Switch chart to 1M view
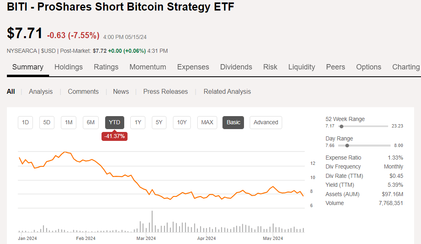Image resolution: width=421 pixels, height=244 pixels. pos(68,122)
